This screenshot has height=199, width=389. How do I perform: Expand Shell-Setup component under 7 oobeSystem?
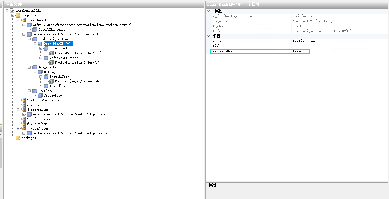(x=24, y=133)
